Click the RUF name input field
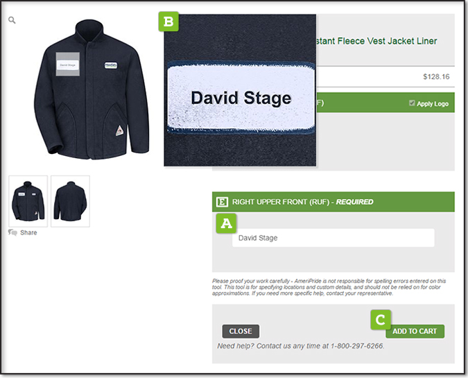 (x=333, y=238)
